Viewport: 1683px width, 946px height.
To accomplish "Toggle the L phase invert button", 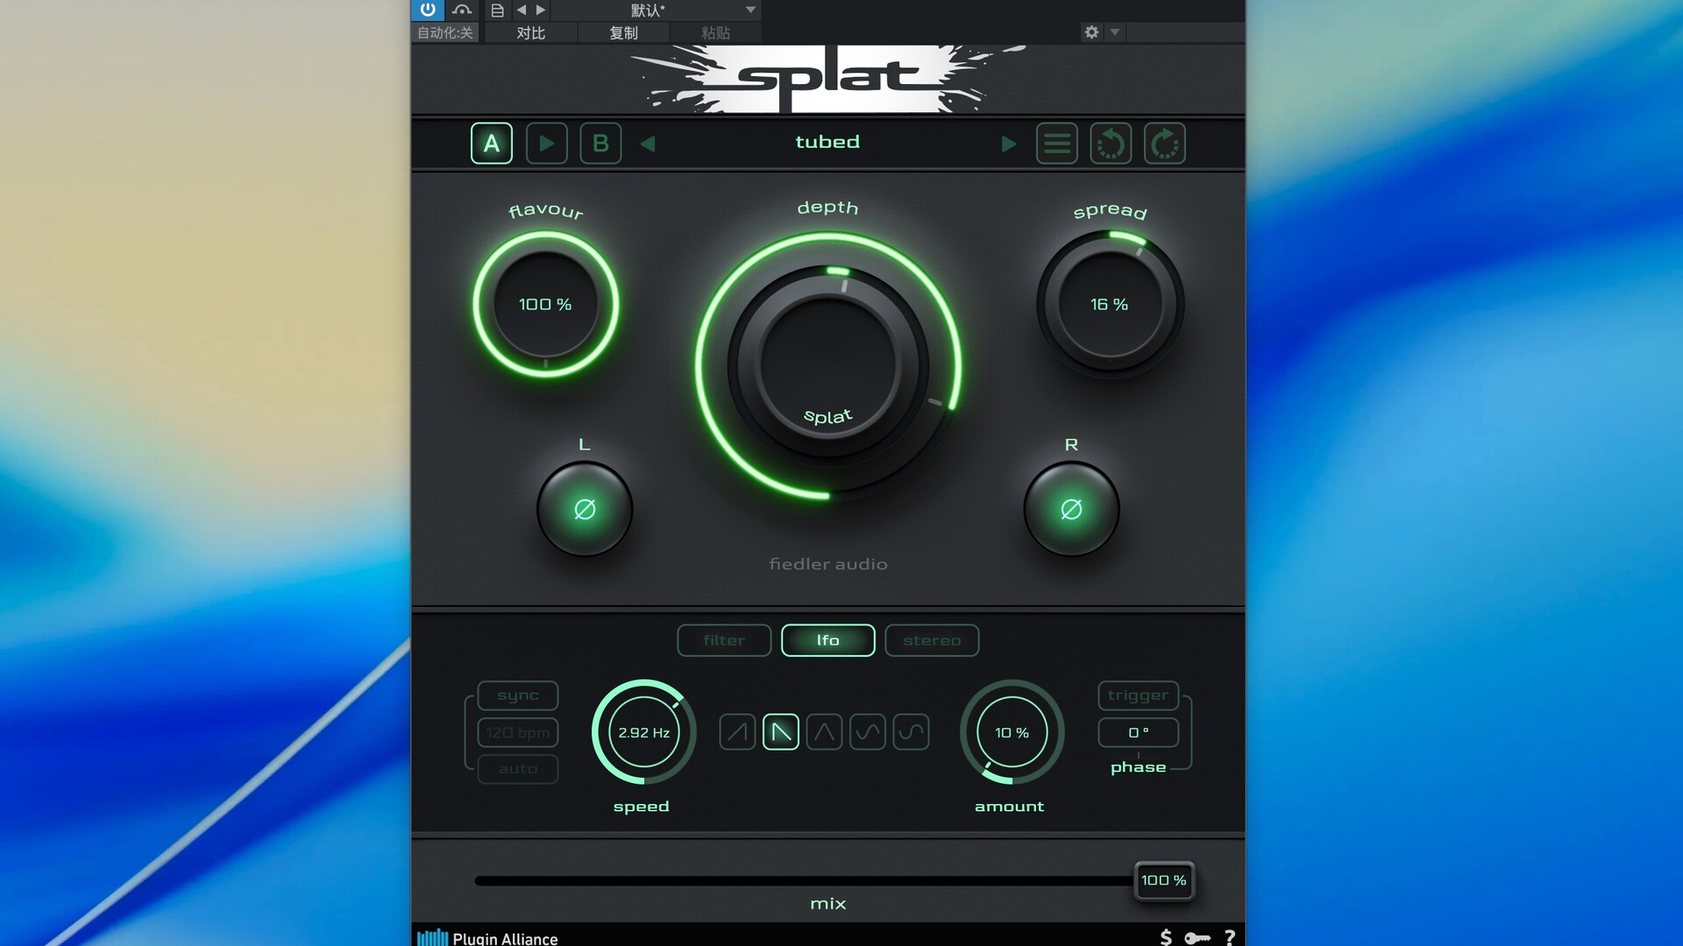I will point(585,509).
